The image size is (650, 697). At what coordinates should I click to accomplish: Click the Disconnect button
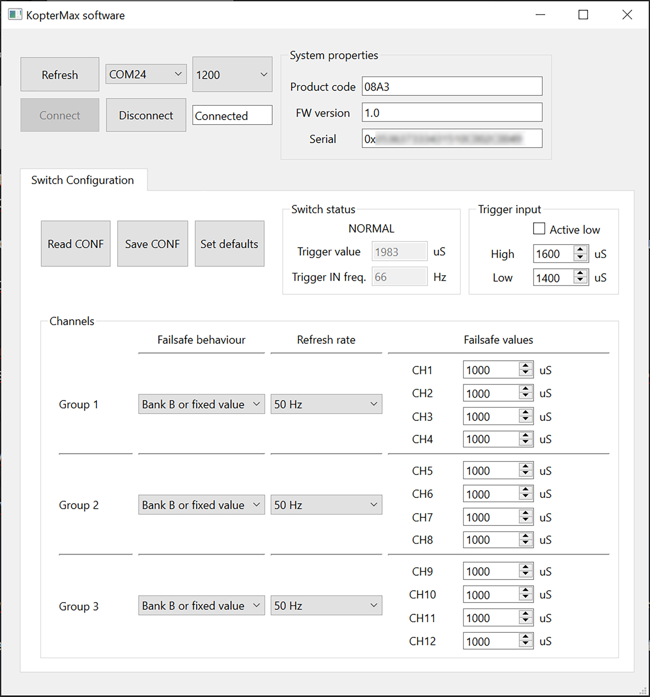146,115
